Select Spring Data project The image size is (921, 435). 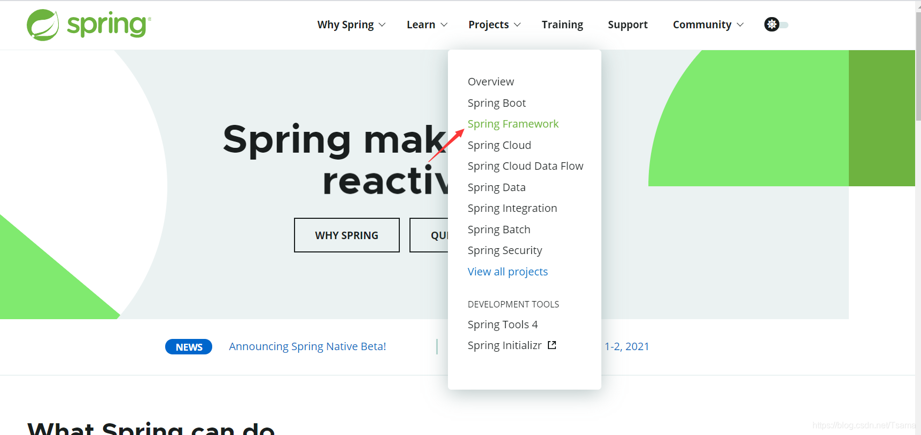(497, 187)
